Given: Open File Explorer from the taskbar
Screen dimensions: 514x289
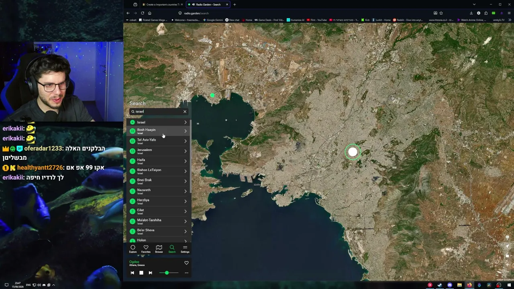Looking at the screenshot, I should click(459, 285).
